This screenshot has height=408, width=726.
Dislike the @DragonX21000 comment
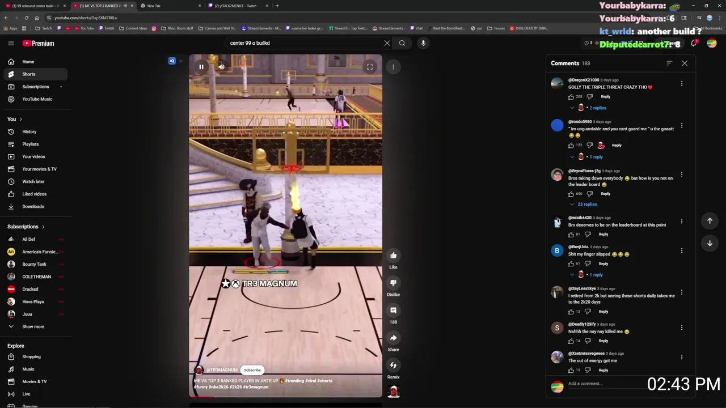point(589,97)
